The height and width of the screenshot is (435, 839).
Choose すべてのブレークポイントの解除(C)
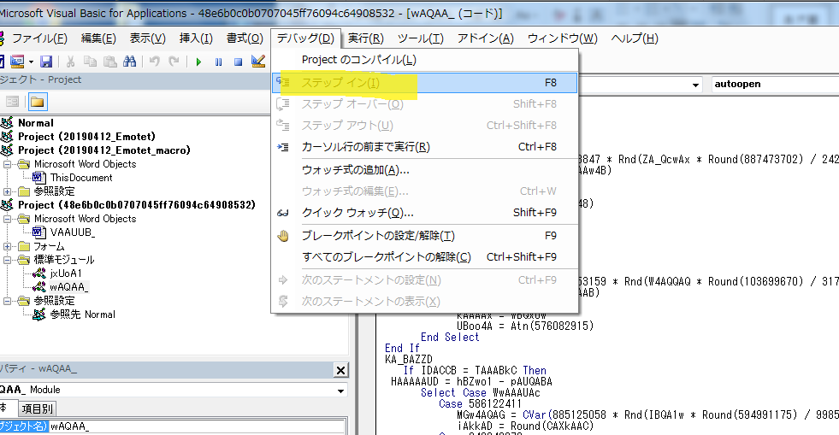pyautogui.click(x=425, y=257)
